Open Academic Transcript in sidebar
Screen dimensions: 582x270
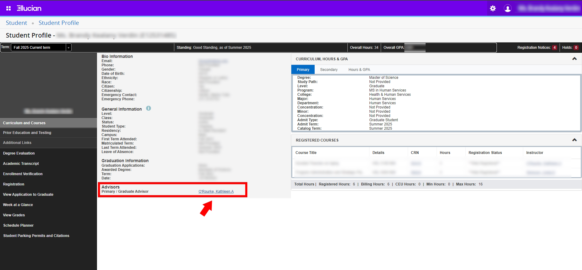21,164
